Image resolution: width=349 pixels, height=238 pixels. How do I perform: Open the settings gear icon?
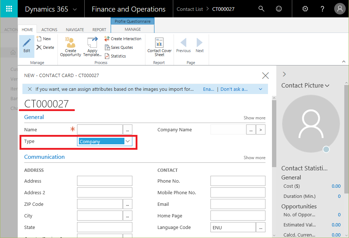point(305,9)
